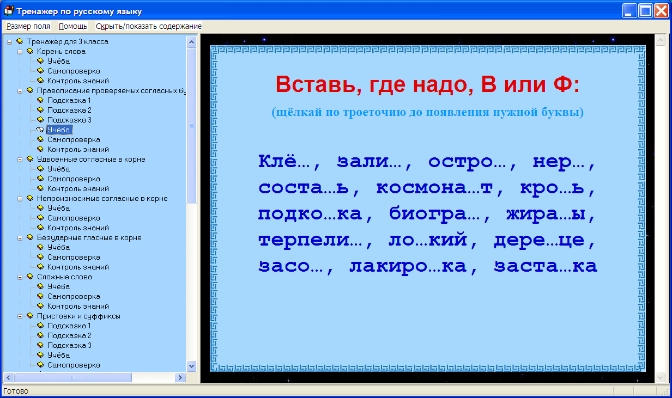Open the Размер поля menu
Viewport: 672px width, 398px height.
(28, 26)
